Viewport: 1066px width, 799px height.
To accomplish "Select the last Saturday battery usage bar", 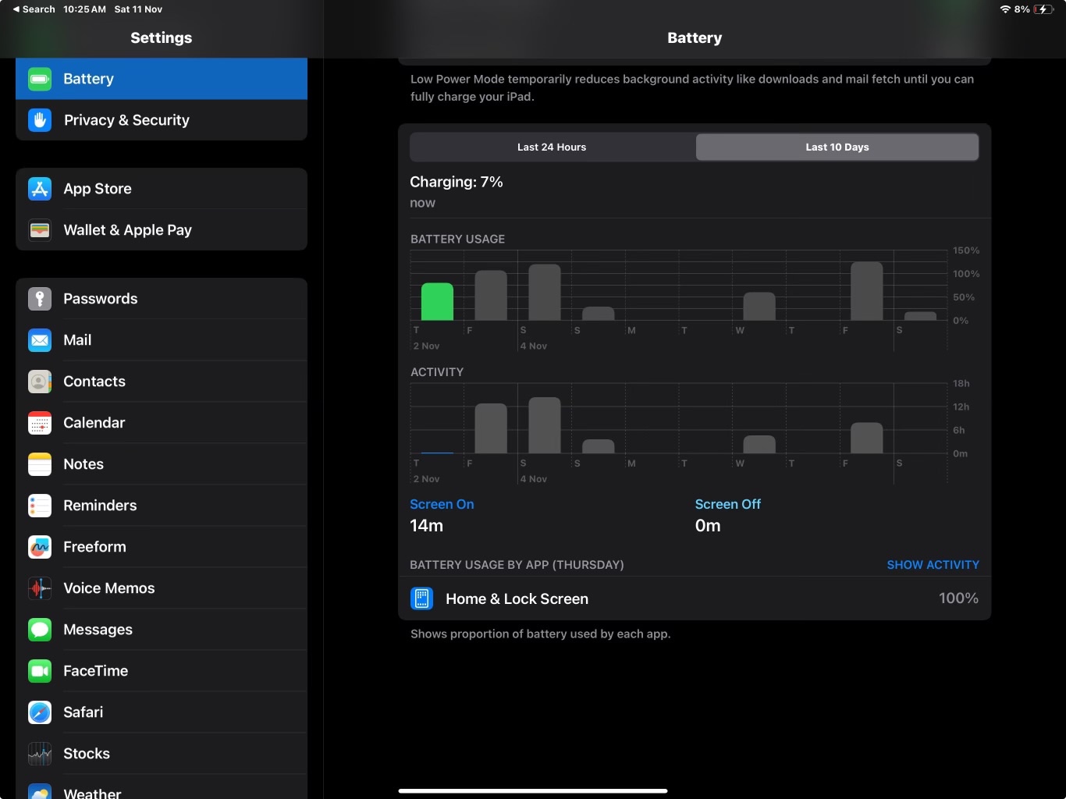I will click(920, 316).
